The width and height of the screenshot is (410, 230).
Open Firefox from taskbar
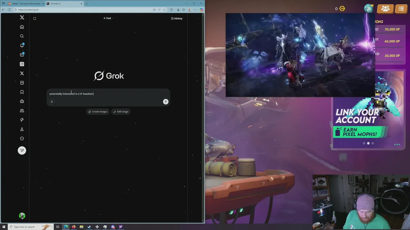pyautogui.click(x=74, y=227)
